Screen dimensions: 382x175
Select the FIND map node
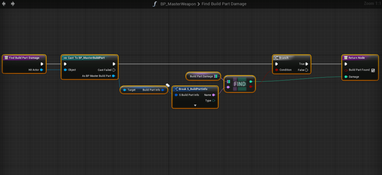239,84
